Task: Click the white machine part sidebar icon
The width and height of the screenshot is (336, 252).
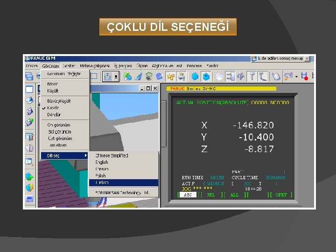Action: pyautogui.click(x=29, y=148)
